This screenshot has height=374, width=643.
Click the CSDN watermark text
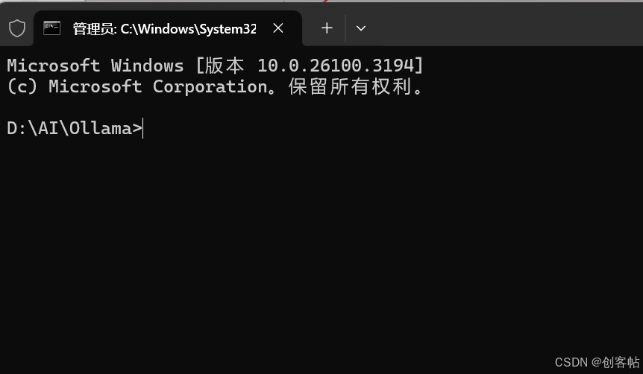pyautogui.click(x=571, y=362)
